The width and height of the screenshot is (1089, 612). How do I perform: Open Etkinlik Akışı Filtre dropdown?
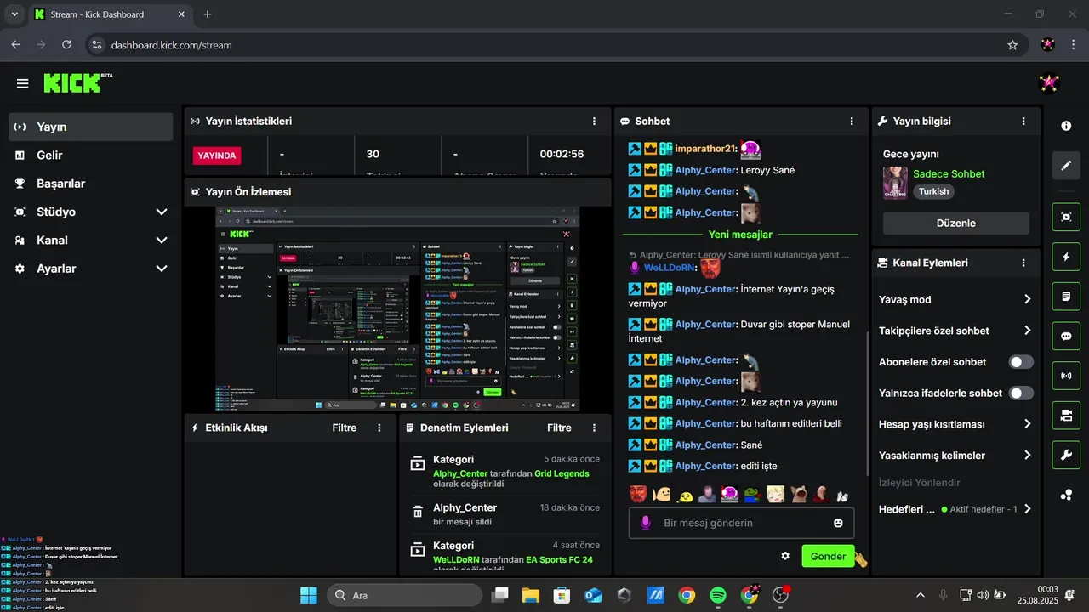click(x=345, y=428)
